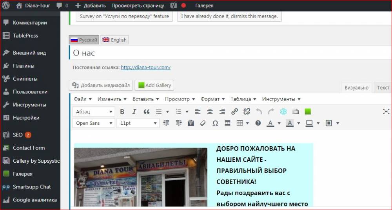Center align the text

point(210,111)
